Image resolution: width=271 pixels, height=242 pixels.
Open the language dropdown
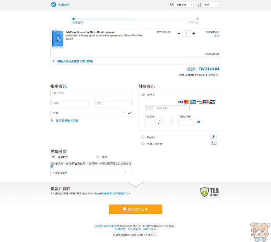[184, 5]
